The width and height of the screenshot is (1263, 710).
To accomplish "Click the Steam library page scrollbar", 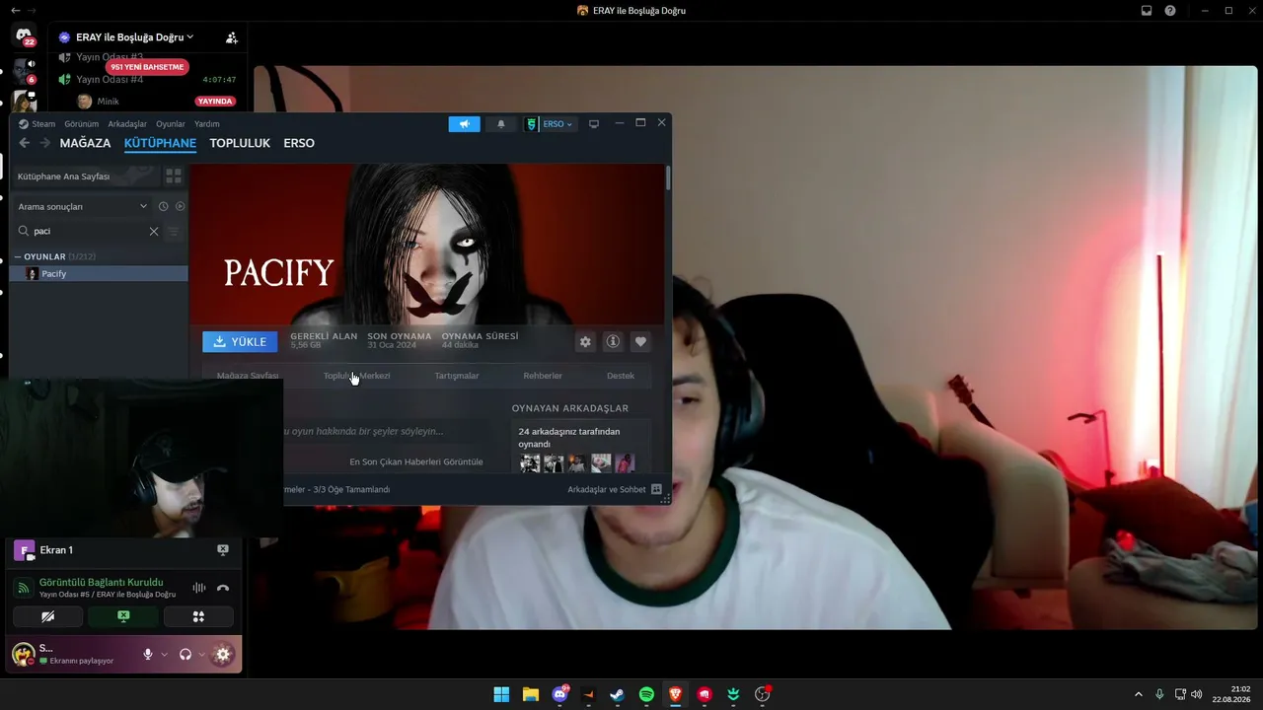I will pyautogui.click(x=668, y=178).
